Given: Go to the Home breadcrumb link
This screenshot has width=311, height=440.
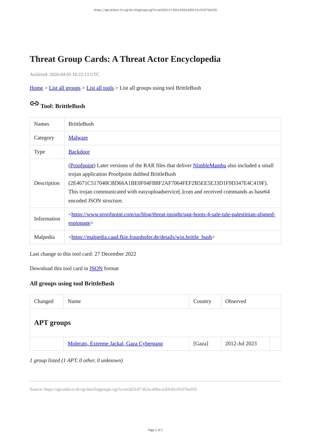Looking at the screenshot, I should (x=36, y=88).
